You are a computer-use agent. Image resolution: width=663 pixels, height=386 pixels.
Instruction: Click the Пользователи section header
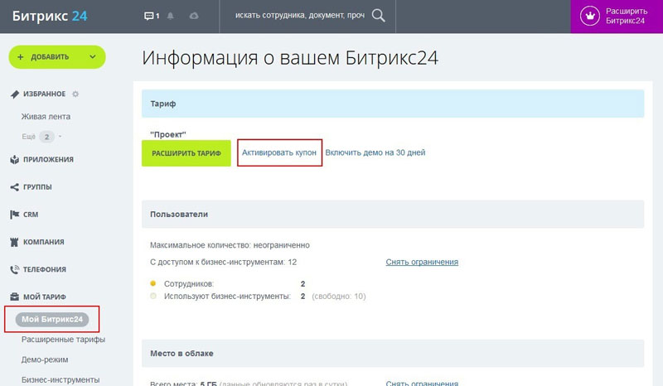pos(393,215)
